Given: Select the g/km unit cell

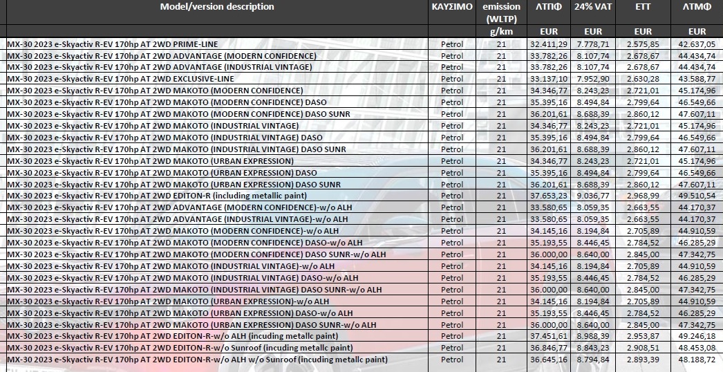Looking at the screenshot, I should [x=501, y=31].
